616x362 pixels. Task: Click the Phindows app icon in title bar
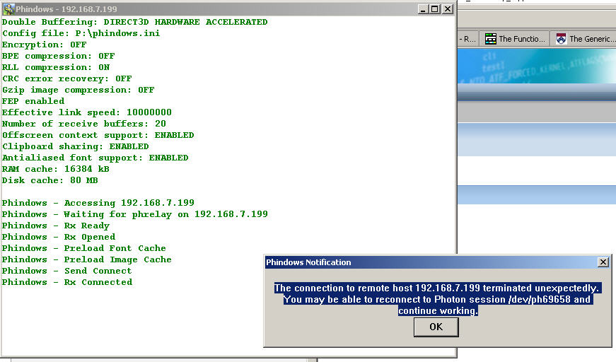pos(8,9)
